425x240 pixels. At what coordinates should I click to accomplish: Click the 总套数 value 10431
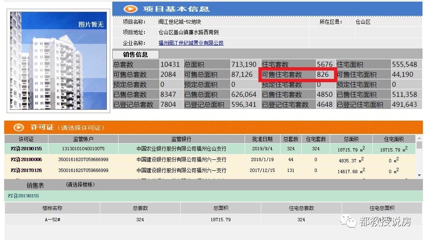click(170, 64)
